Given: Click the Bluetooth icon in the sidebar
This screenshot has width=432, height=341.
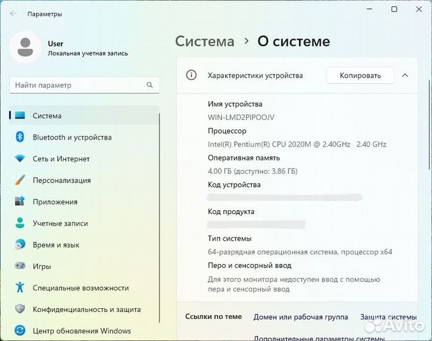Looking at the screenshot, I should coord(20,137).
